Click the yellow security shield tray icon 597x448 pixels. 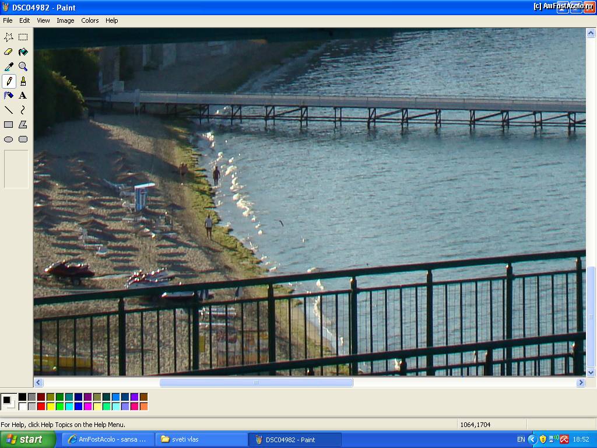click(x=543, y=439)
